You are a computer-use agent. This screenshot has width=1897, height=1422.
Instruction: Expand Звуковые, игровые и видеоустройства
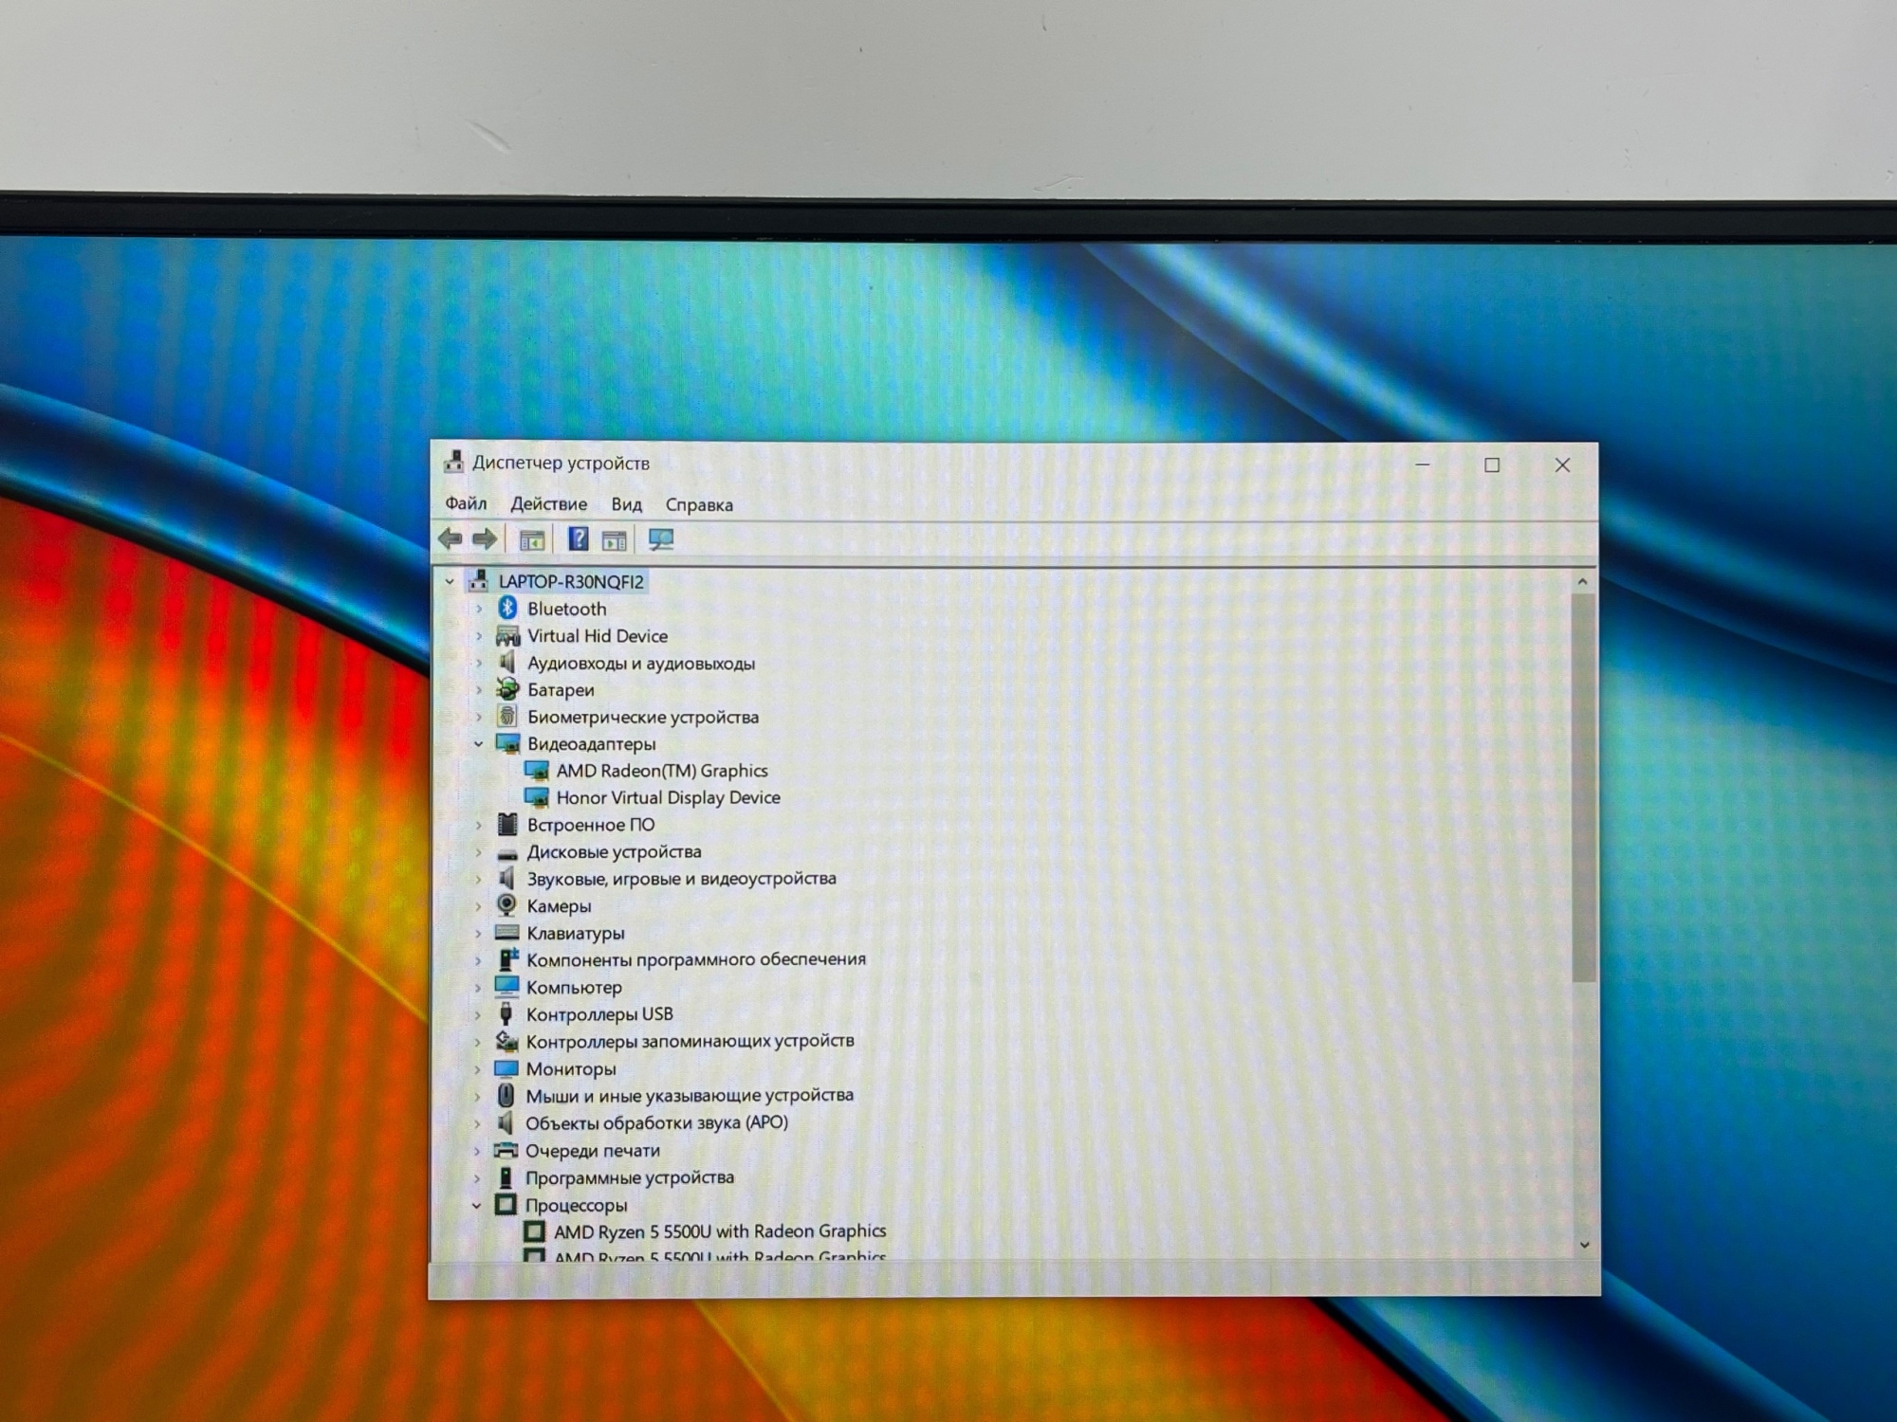tap(478, 879)
